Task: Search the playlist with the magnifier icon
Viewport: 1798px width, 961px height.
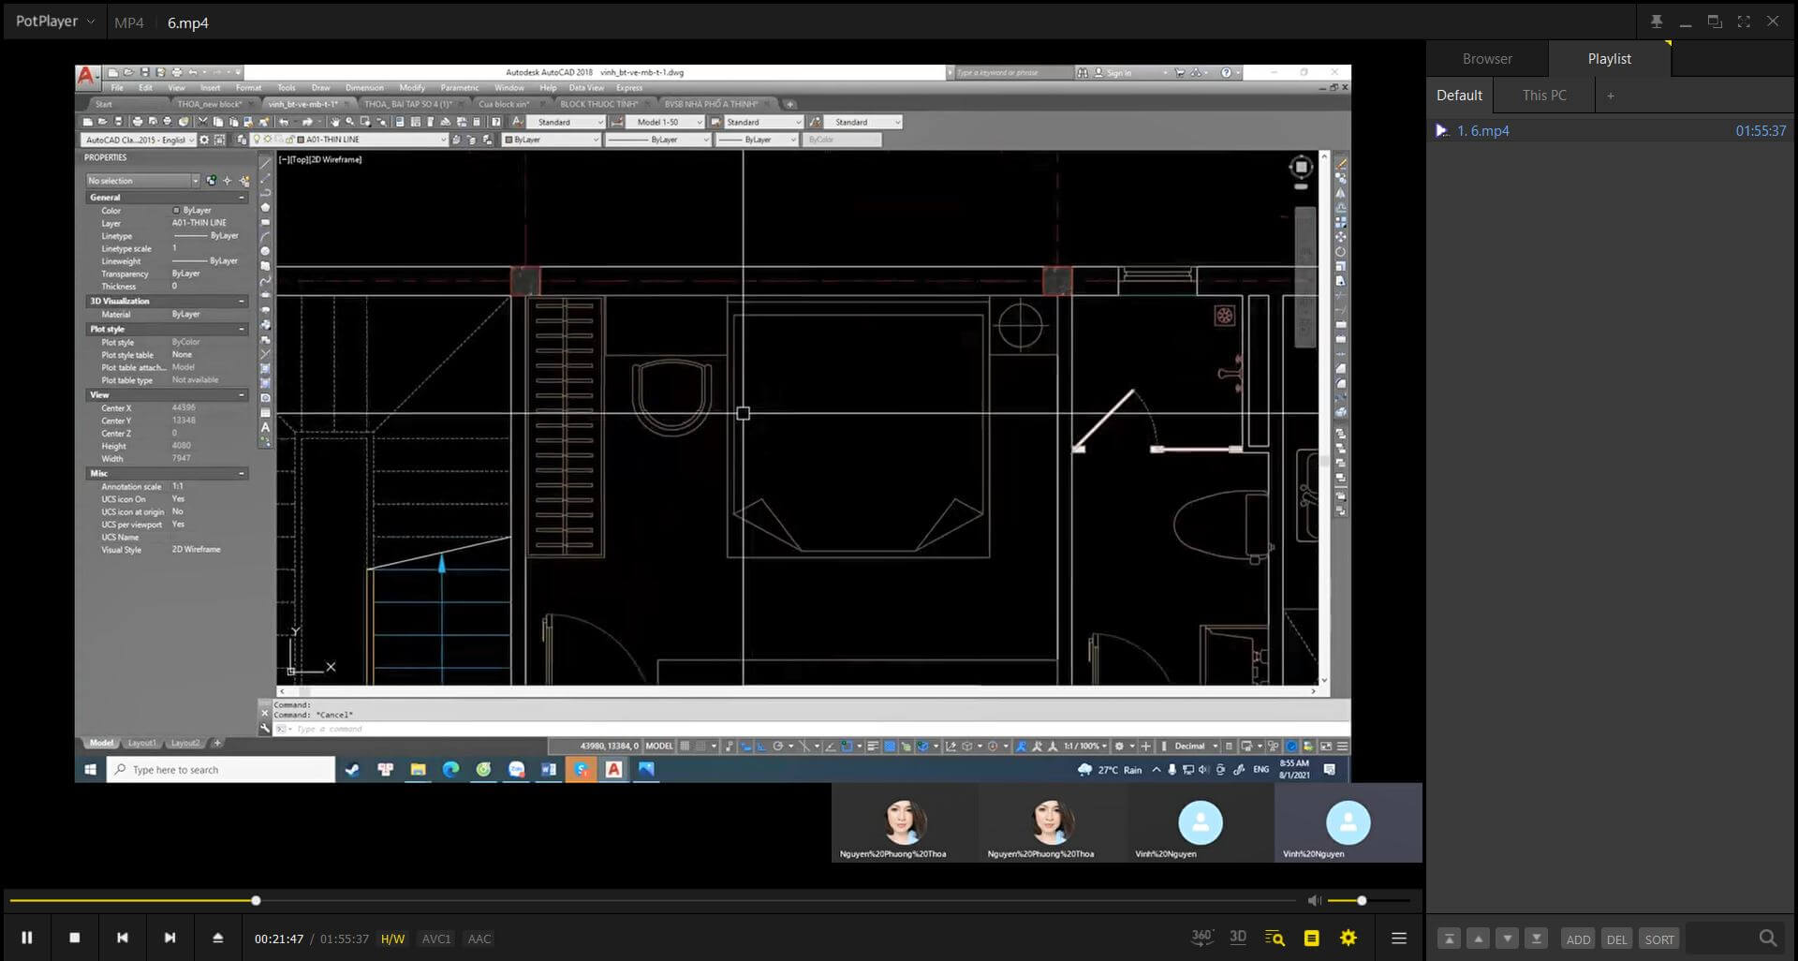Action: pos(1766,937)
